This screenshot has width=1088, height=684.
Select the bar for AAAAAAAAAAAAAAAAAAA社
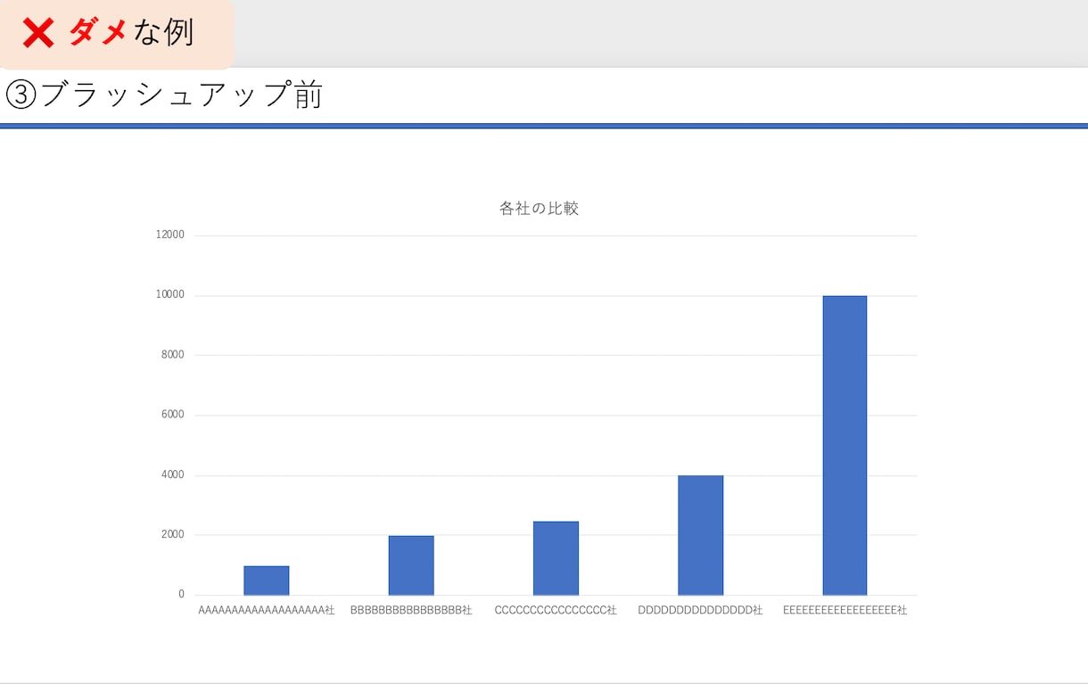coord(267,581)
